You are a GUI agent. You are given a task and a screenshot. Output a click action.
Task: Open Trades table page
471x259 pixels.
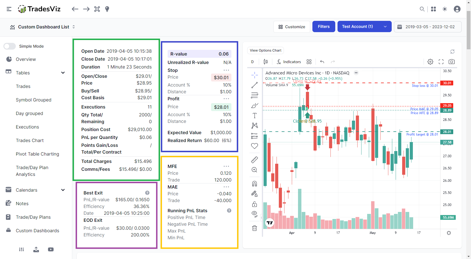pyautogui.click(x=23, y=86)
